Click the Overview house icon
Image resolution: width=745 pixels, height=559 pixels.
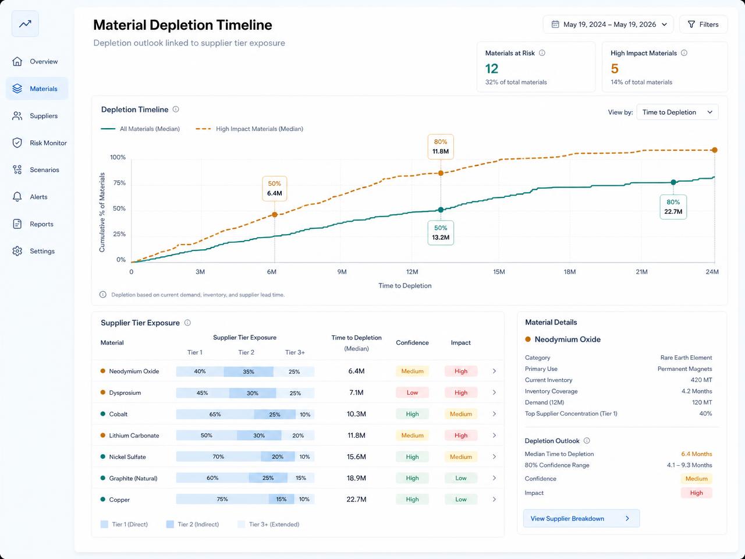pyautogui.click(x=17, y=61)
